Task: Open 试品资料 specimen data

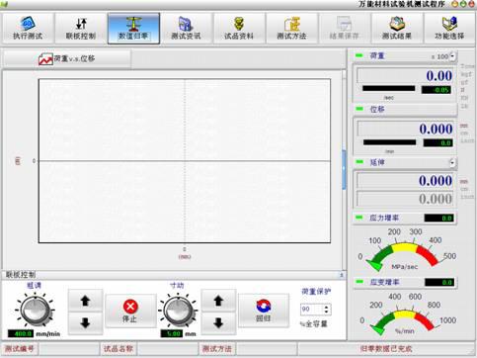Action: tap(239, 29)
